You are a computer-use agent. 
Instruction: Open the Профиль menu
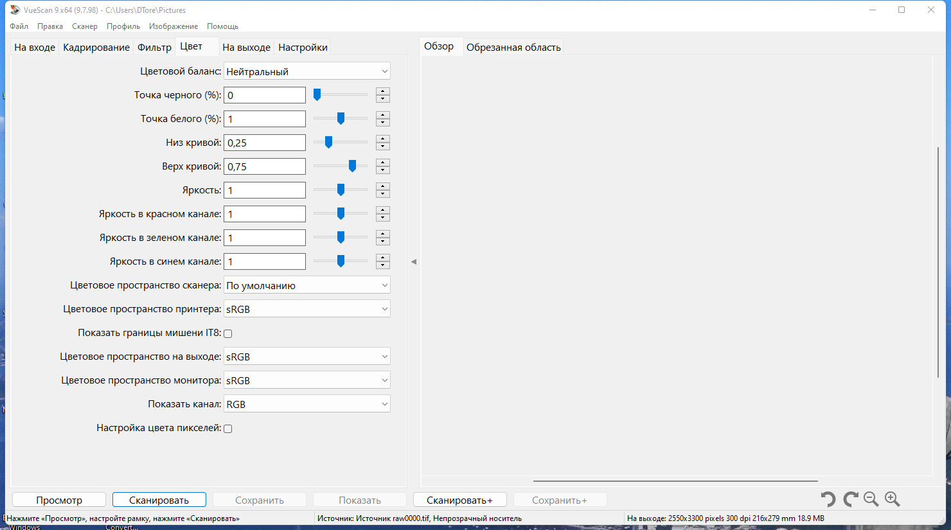coord(123,26)
